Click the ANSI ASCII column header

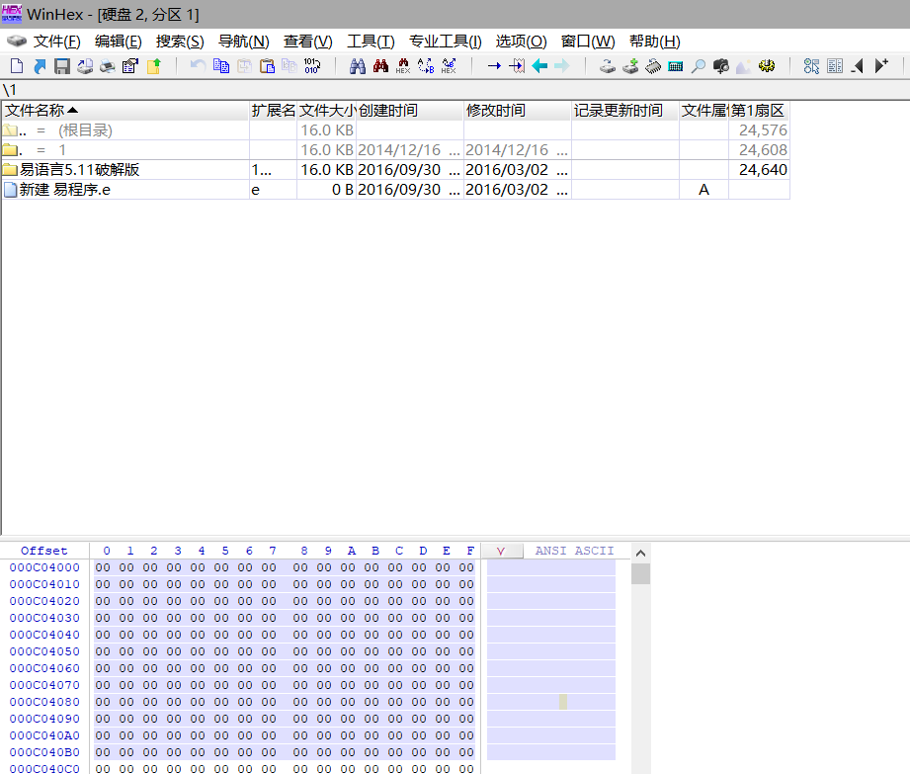click(574, 551)
